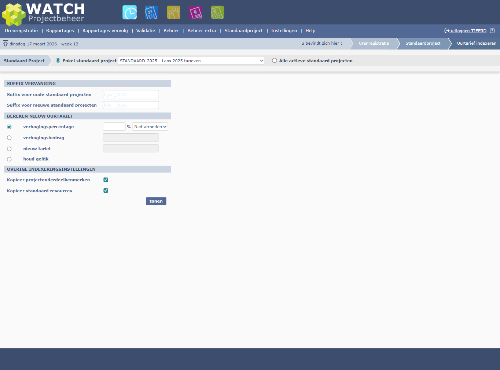500x370 pixels.
Task: Click the tonen button
Action: (156, 201)
